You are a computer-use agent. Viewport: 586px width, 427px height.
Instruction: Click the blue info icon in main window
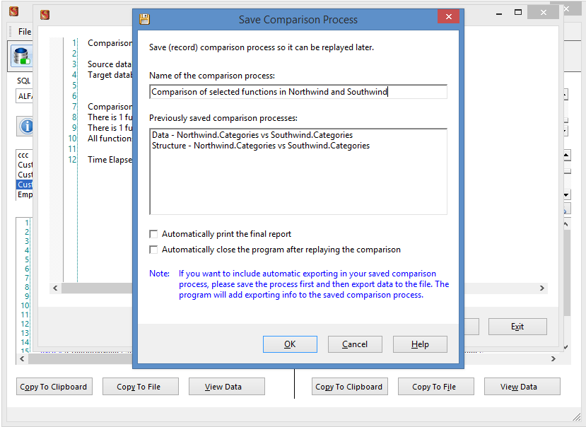[x=25, y=126]
